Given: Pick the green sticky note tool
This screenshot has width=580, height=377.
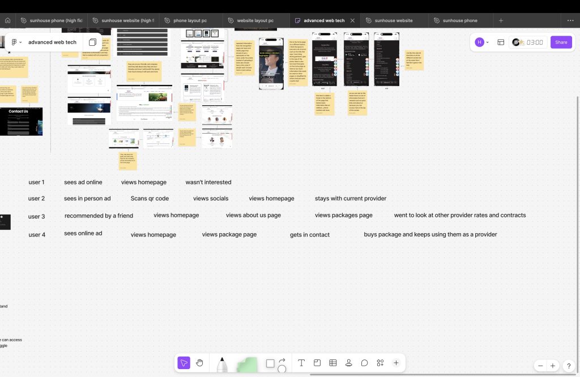Looking at the screenshot, I should (x=246, y=365).
